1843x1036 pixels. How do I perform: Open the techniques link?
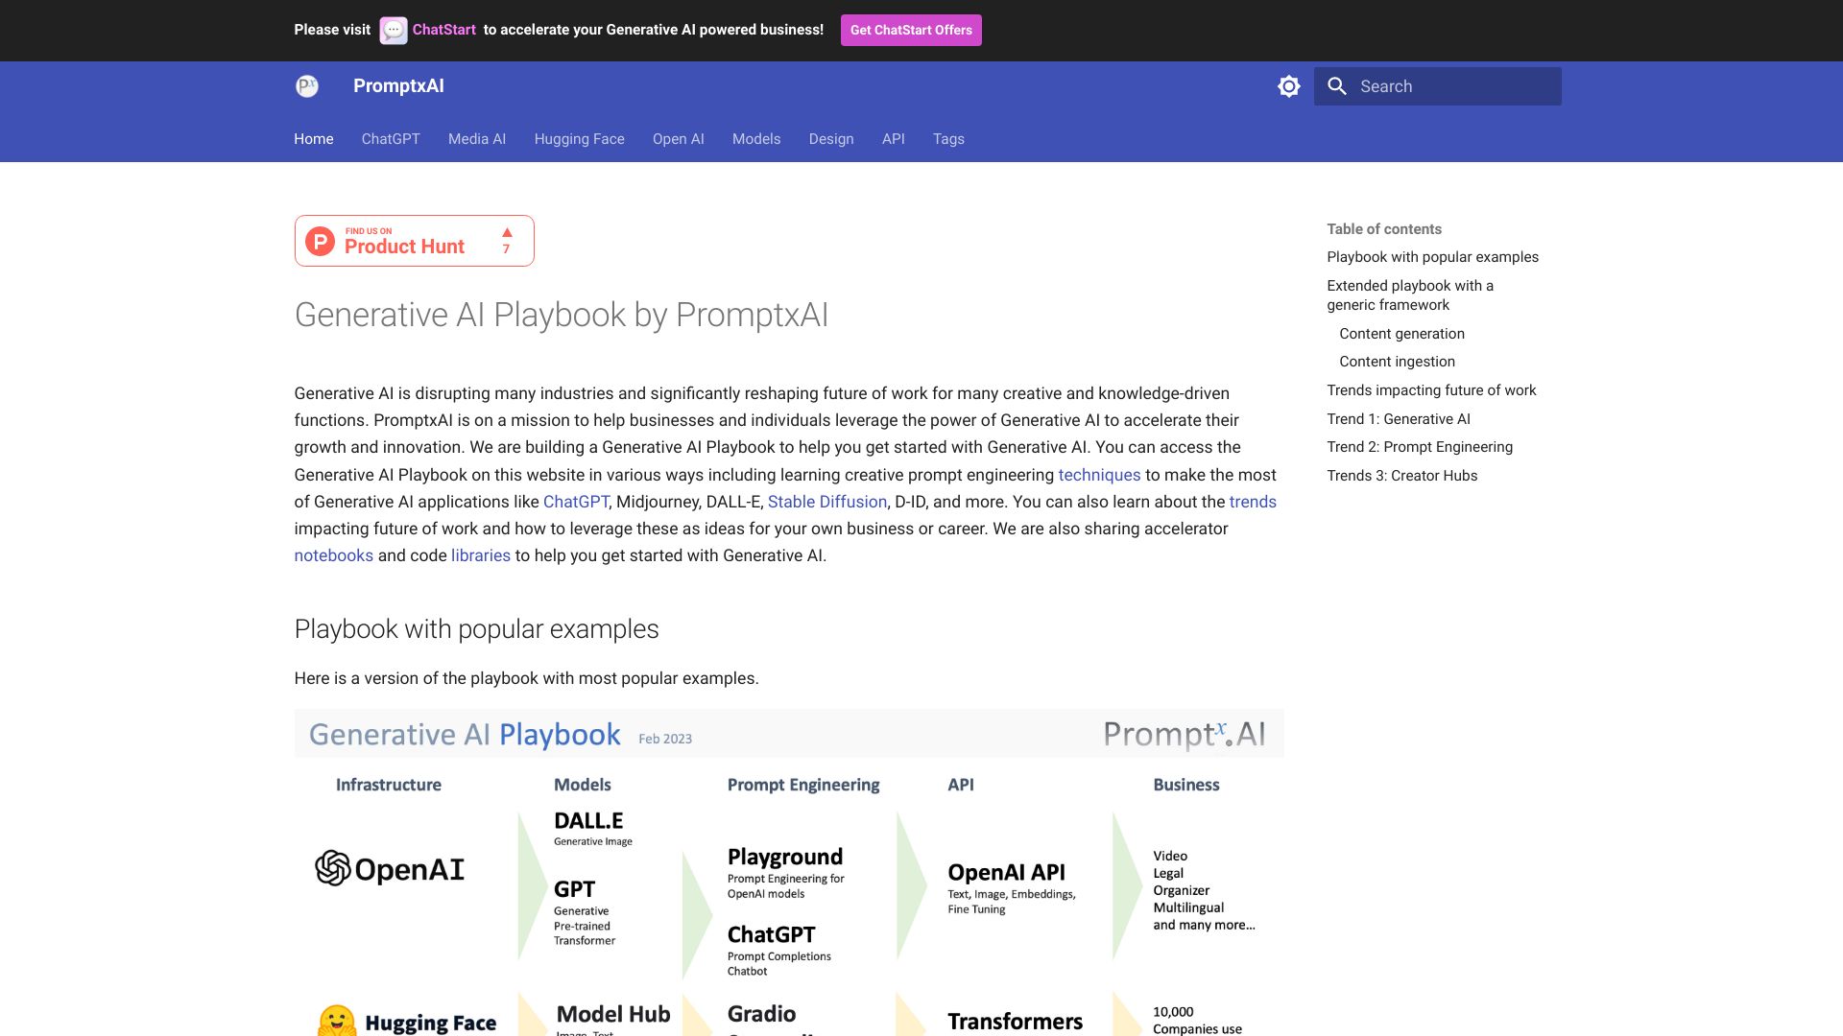click(x=1099, y=474)
